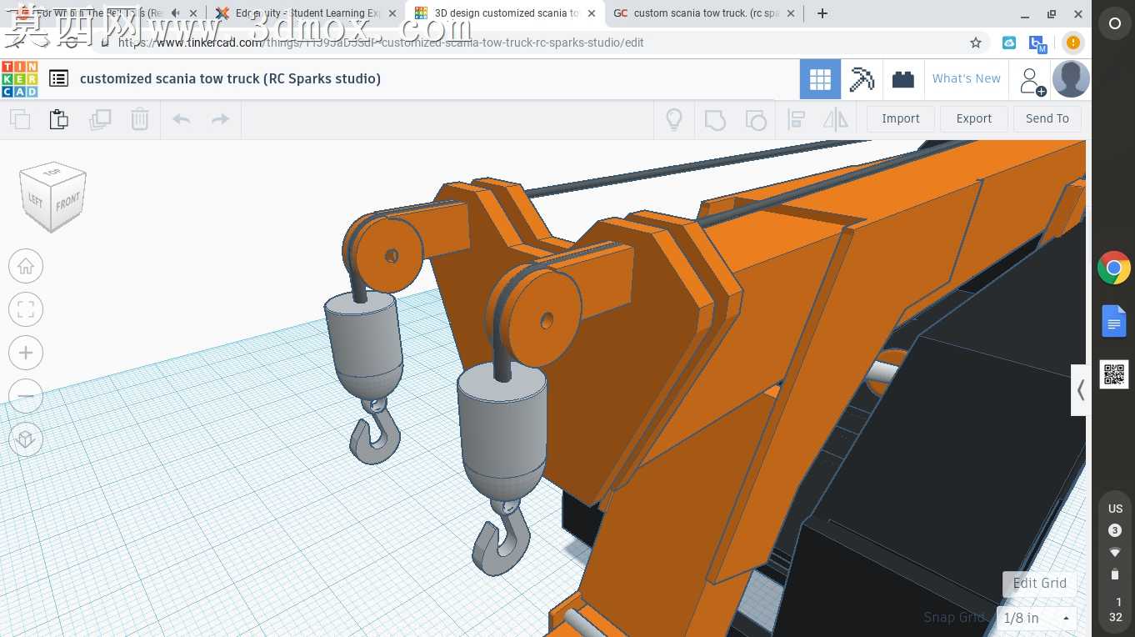Viewport: 1135px width, 637px height.
Task: Open a new browser tab
Action: [822, 13]
